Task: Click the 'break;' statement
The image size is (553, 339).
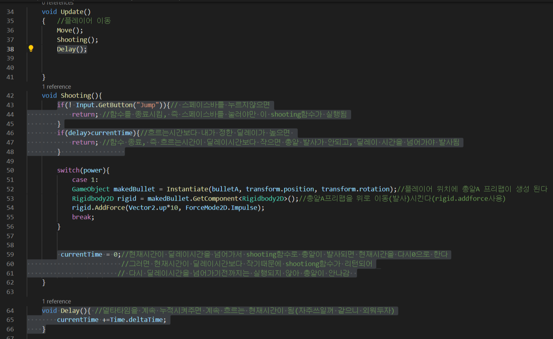Action: coord(83,217)
